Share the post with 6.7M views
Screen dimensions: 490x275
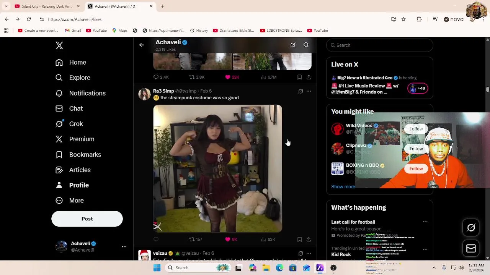click(309, 77)
